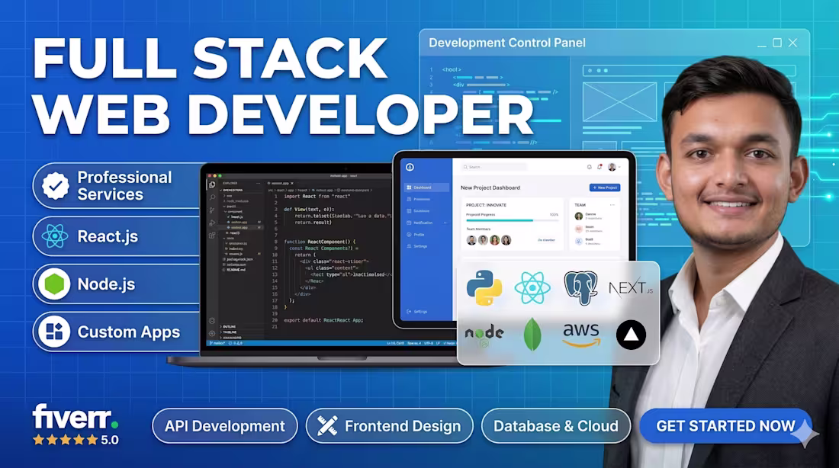Click the React atom icon in the React.js pill
Screen dimensions: 839x468
(55, 236)
